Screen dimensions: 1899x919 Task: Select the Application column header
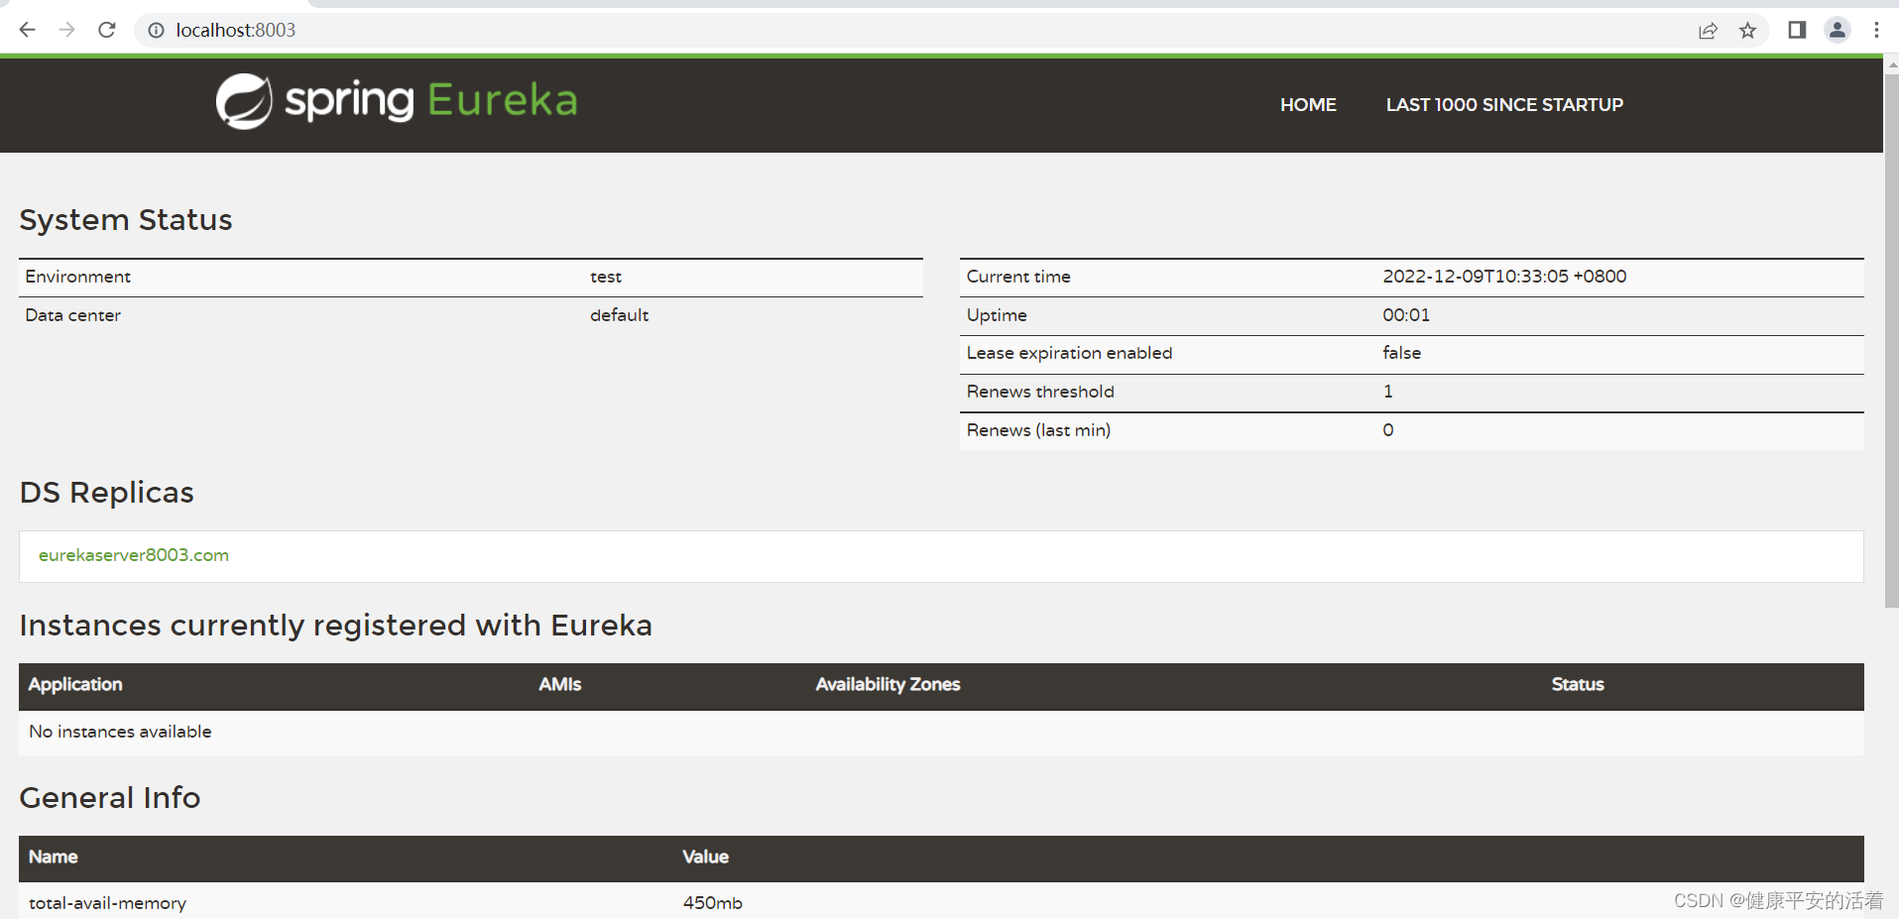tap(75, 684)
